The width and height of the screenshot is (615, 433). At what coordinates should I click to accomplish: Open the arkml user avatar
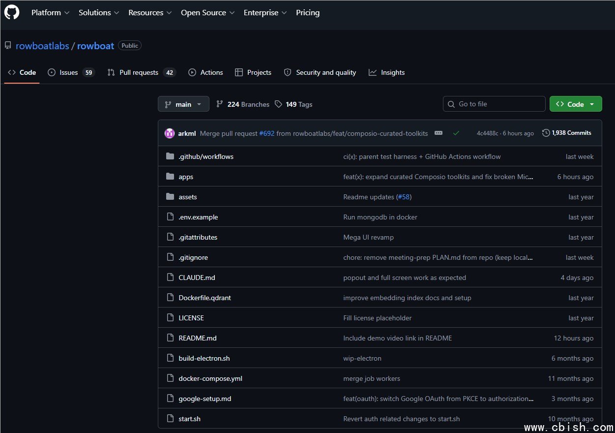tap(170, 133)
